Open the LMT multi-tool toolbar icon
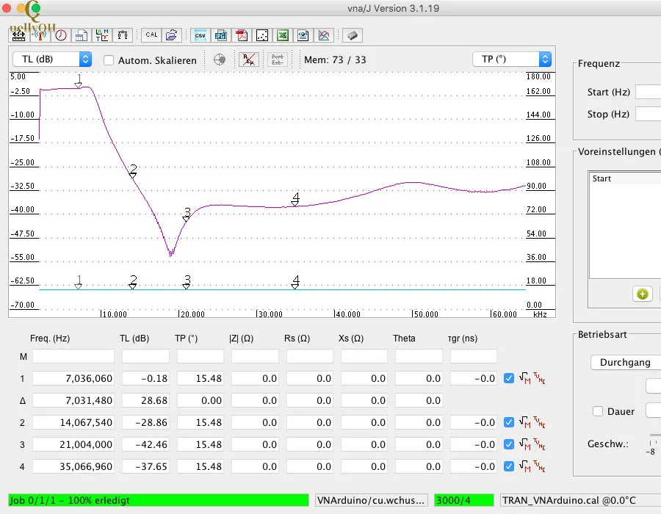This screenshot has width=661, height=514. tap(102, 35)
